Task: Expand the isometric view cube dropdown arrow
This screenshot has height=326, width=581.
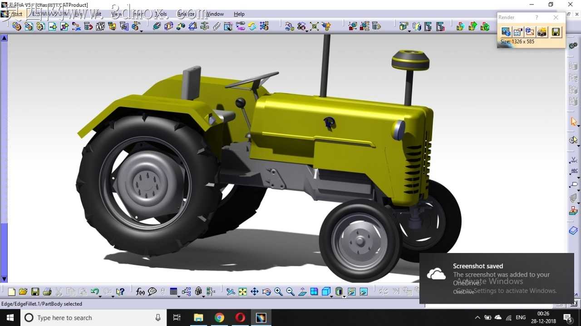Action: (x=331, y=296)
